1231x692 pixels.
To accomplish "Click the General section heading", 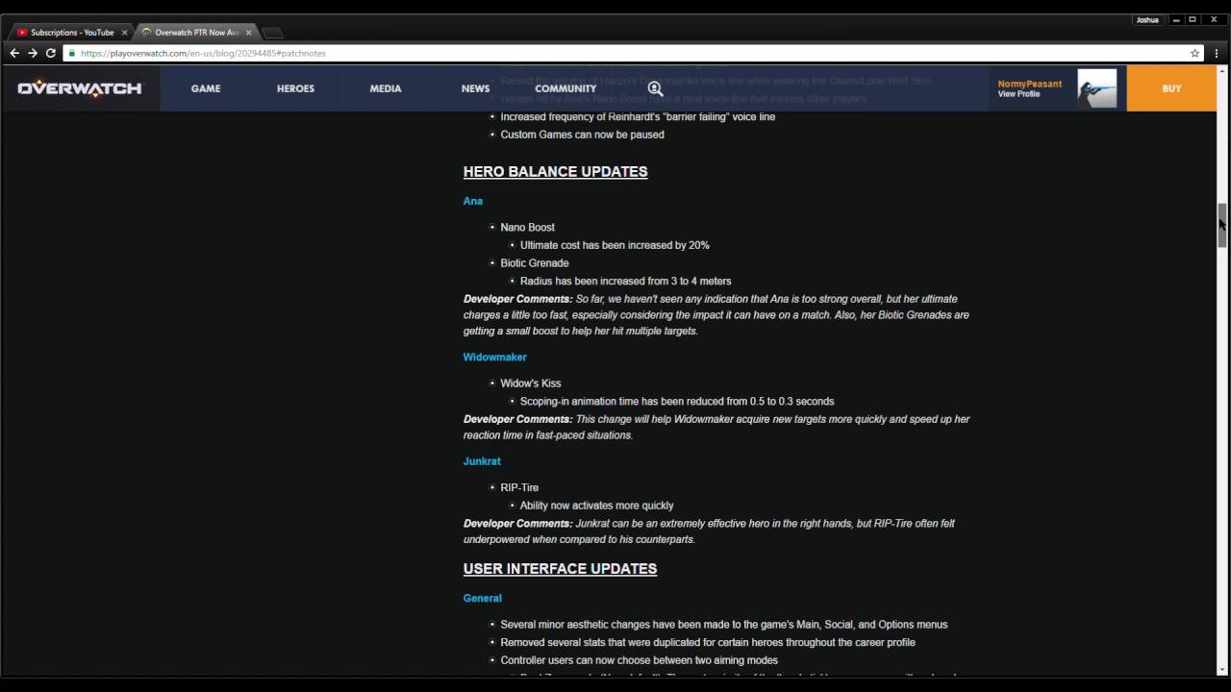I will [483, 598].
